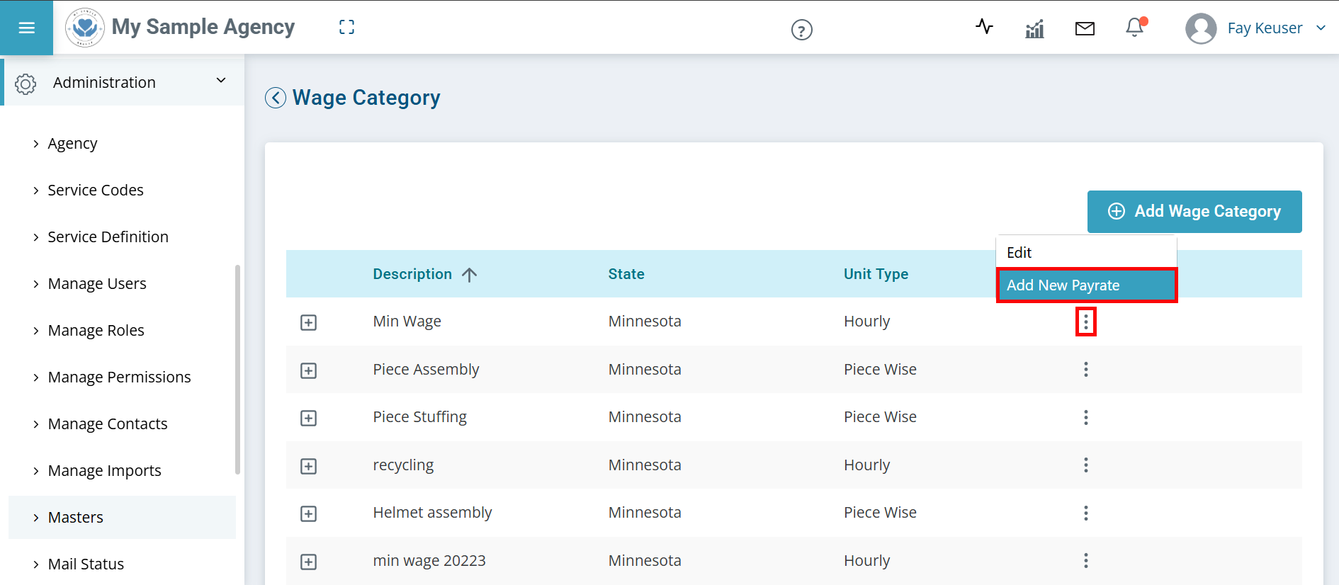Image resolution: width=1339 pixels, height=585 pixels.
Task: Click Add Wage Category button
Action: tap(1194, 212)
